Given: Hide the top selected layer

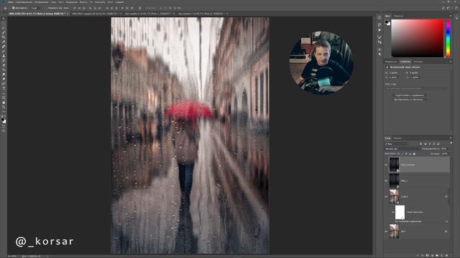Looking at the screenshot, I should [386, 165].
